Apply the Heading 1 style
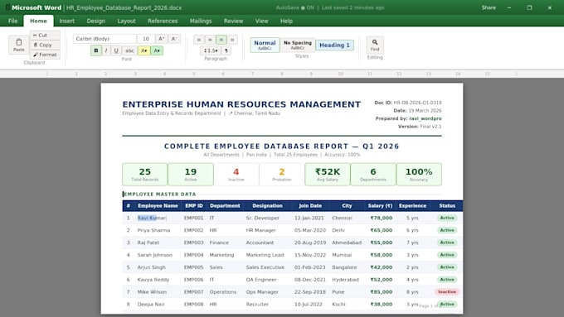Viewport: 564px width, 317px height. click(x=334, y=46)
